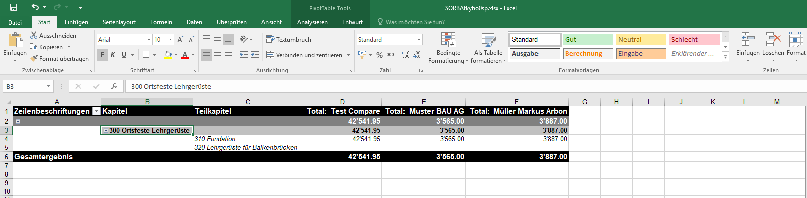The image size is (807, 198).
Task: Apply the accounting currency format icon
Action: [x=362, y=55]
